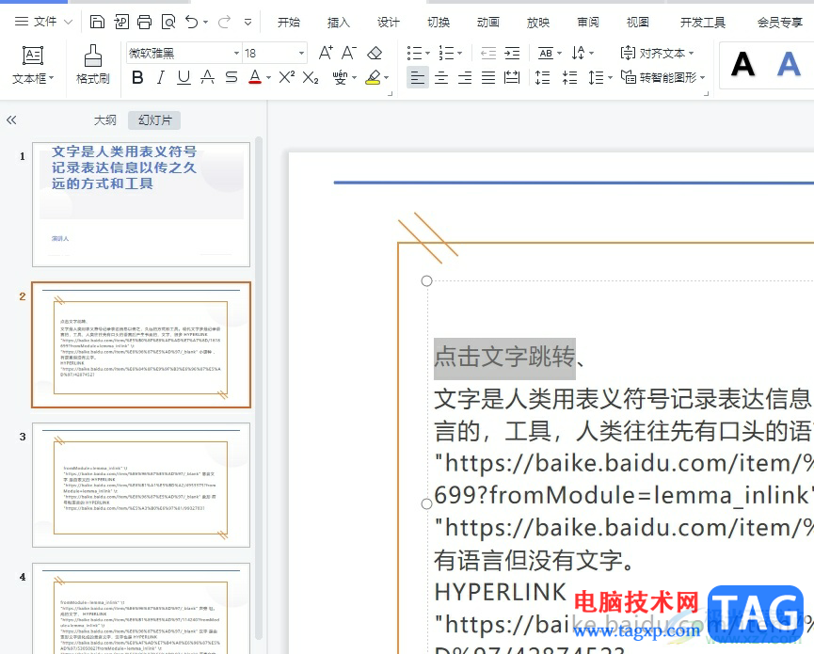Viewport: 814px width, 654px height.
Task: Click the text shadow S icon
Action: coord(231,77)
